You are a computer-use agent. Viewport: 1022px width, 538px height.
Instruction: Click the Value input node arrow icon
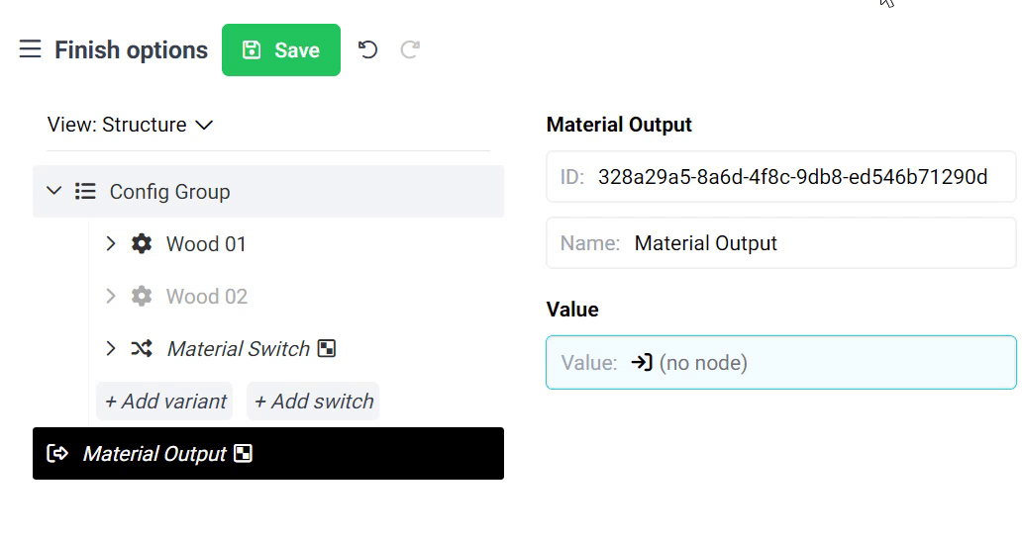pyautogui.click(x=642, y=363)
